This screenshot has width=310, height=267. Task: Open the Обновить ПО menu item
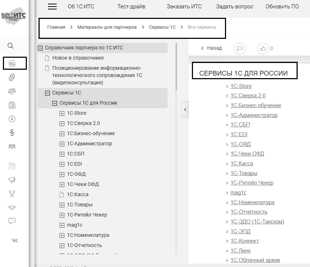tap(282, 7)
